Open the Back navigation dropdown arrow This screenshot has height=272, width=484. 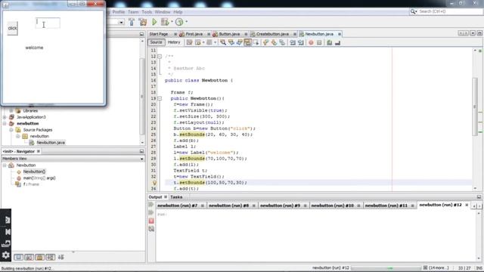point(203,42)
